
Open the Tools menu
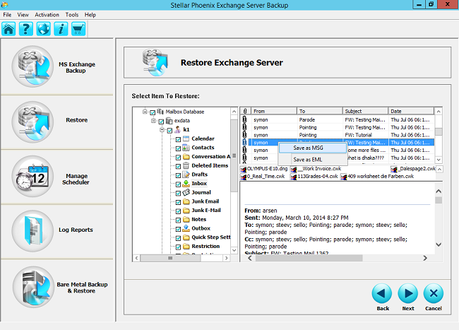point(72,15)
